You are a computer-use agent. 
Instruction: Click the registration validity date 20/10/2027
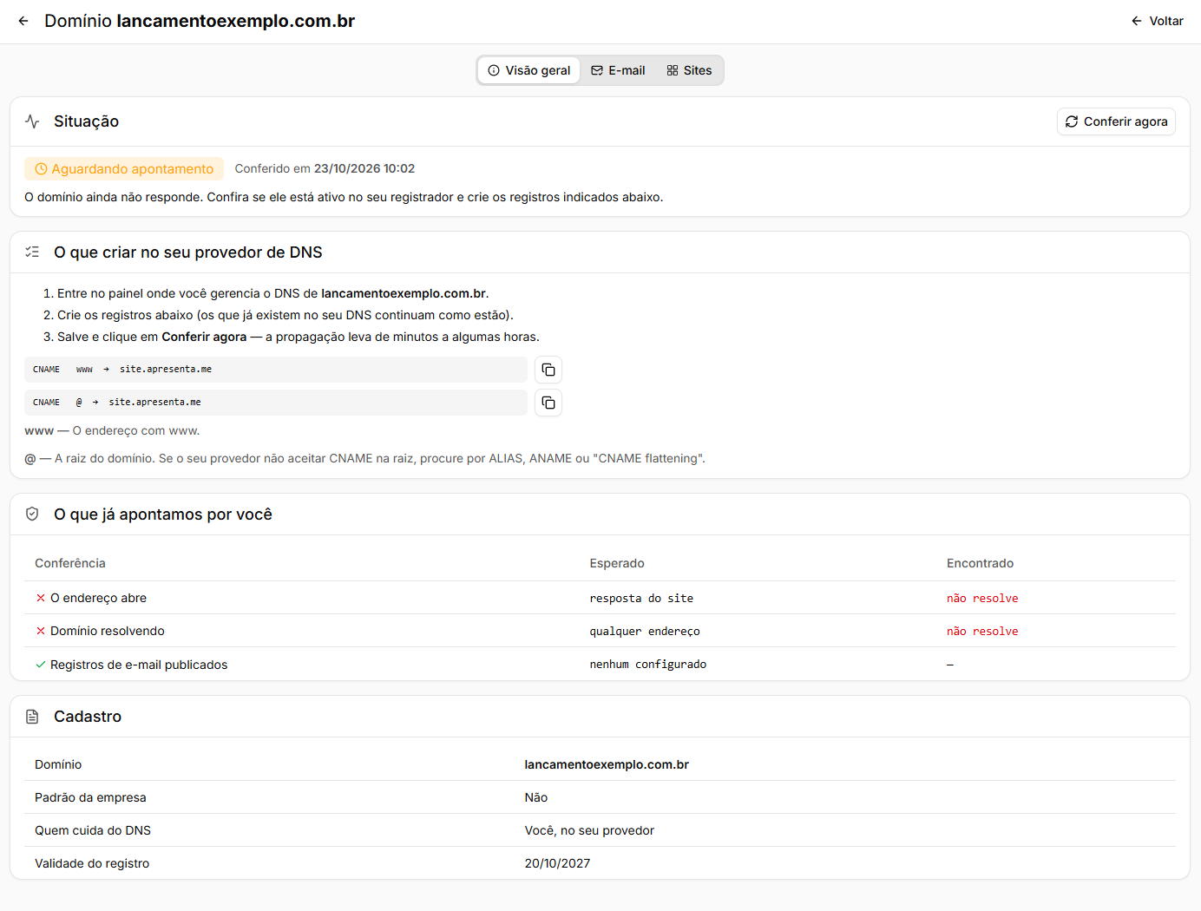(557, 863)
